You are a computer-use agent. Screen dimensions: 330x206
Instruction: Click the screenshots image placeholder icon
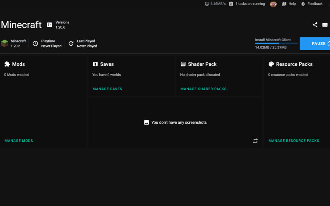coord(146,122)
